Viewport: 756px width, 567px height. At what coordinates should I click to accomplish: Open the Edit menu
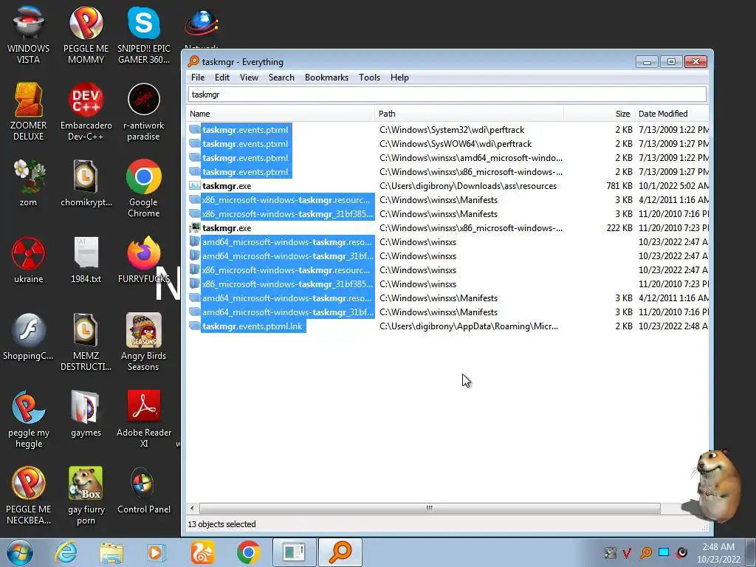(222, 78)
